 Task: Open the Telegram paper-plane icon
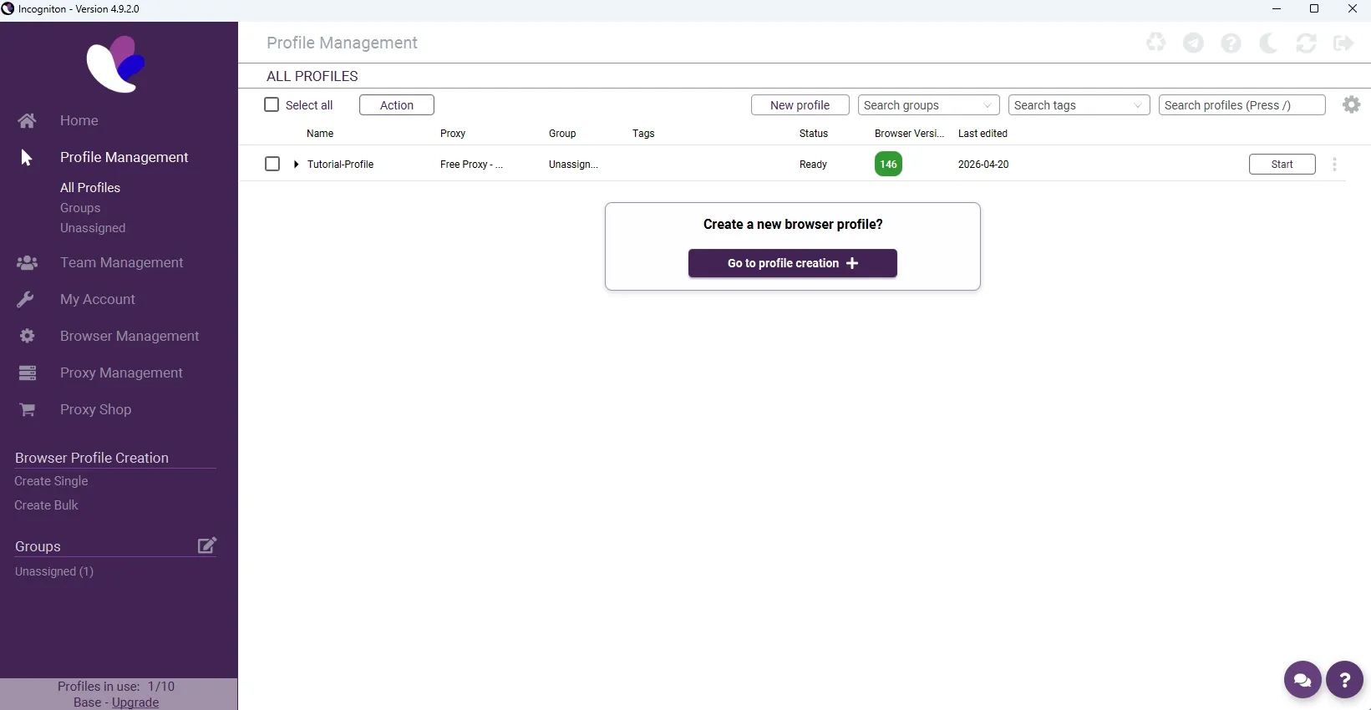pos(1193,43)
